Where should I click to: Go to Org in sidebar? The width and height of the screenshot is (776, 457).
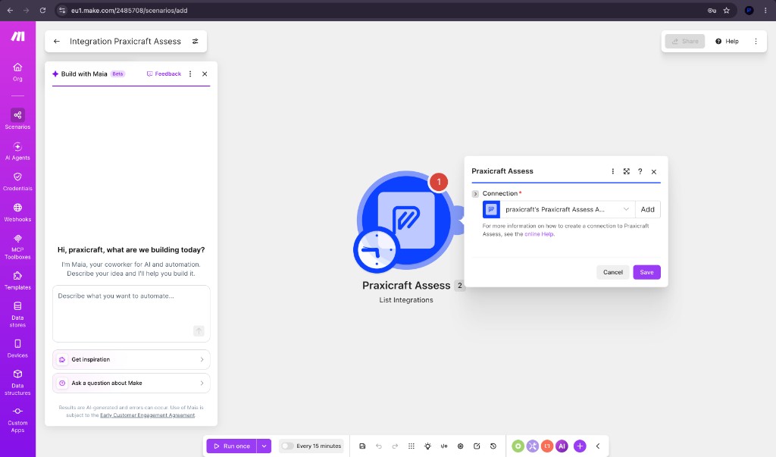pos(17,72)
